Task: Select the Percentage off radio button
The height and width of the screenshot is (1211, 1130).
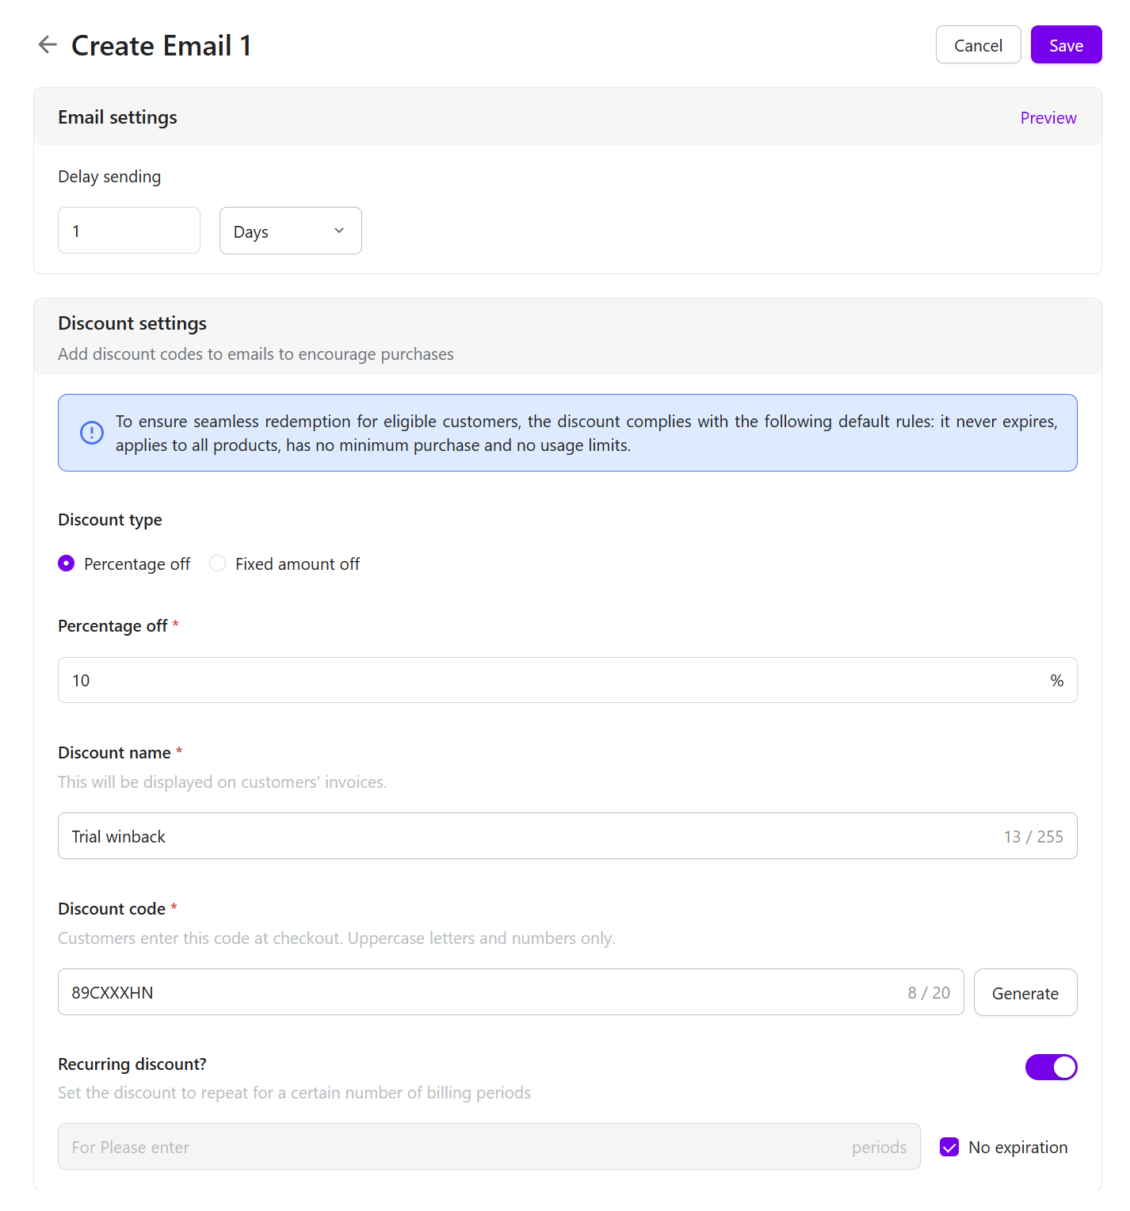Action: pyautogui.click(x=67, y=563)
